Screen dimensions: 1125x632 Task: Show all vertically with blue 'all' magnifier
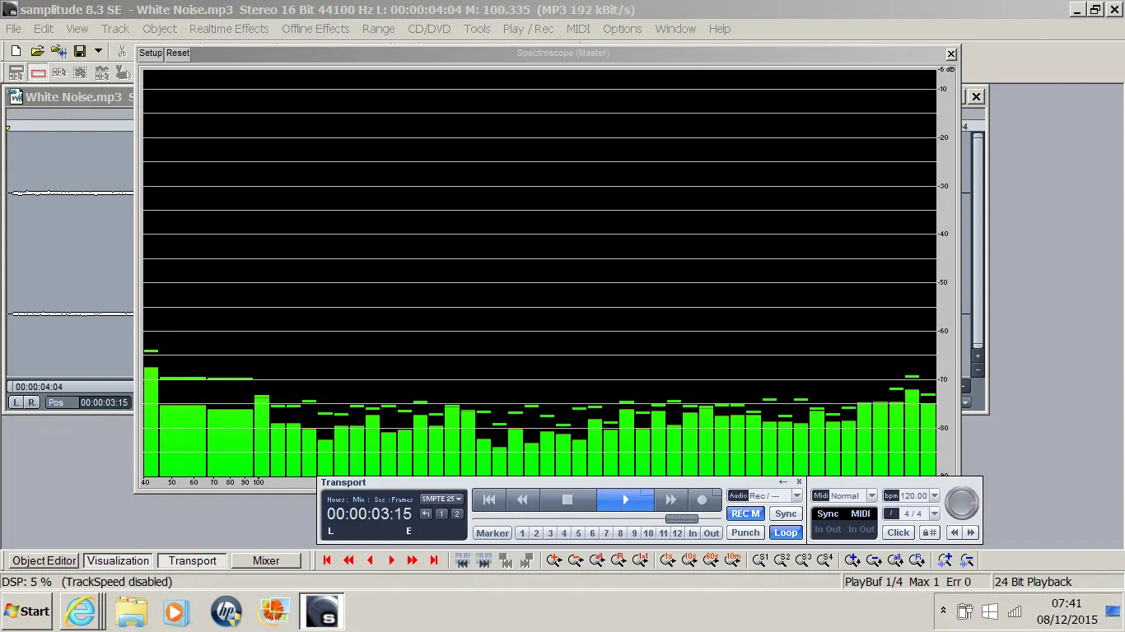pos(895,560)
